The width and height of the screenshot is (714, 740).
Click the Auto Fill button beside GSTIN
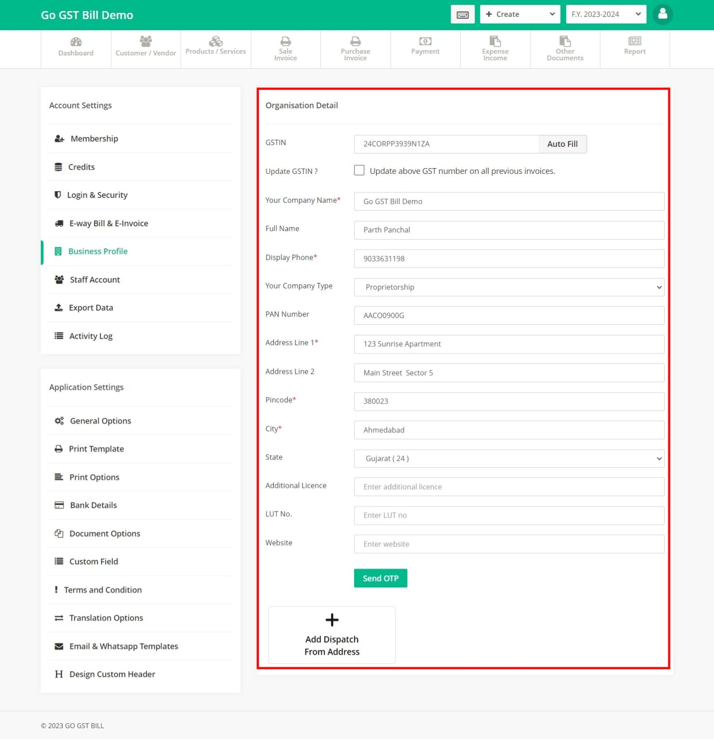click(562, 144)
